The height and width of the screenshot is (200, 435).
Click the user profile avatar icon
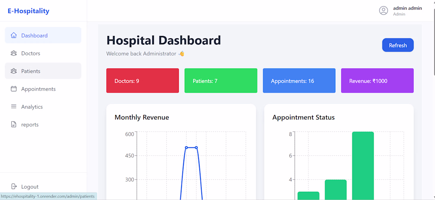tap(384, 11)
